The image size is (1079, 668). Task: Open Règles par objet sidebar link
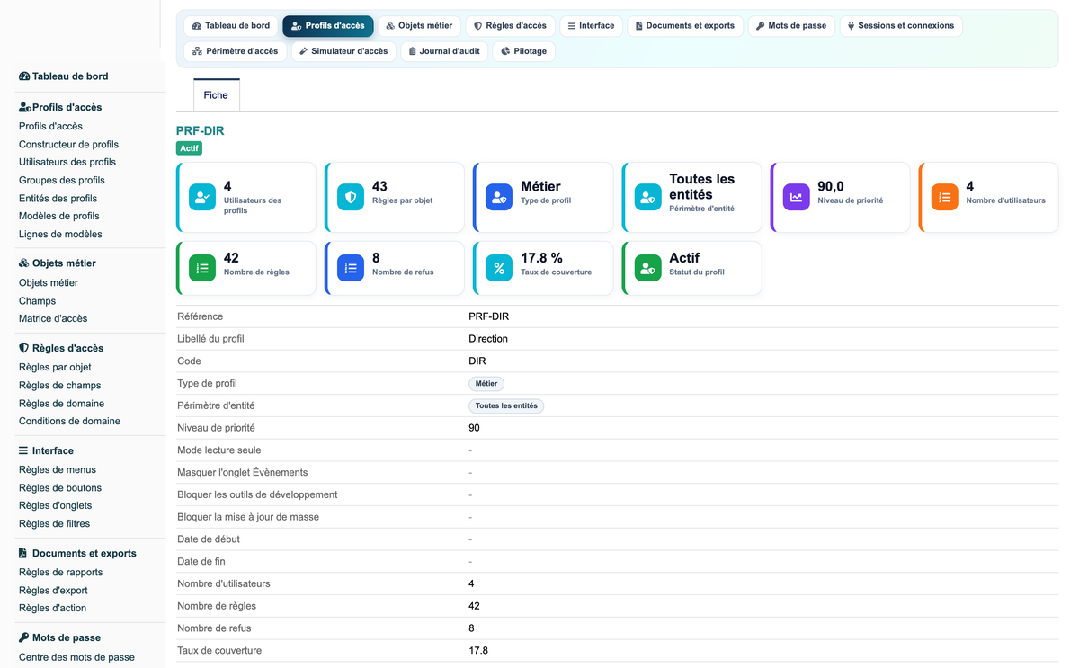tap(55, 368)
